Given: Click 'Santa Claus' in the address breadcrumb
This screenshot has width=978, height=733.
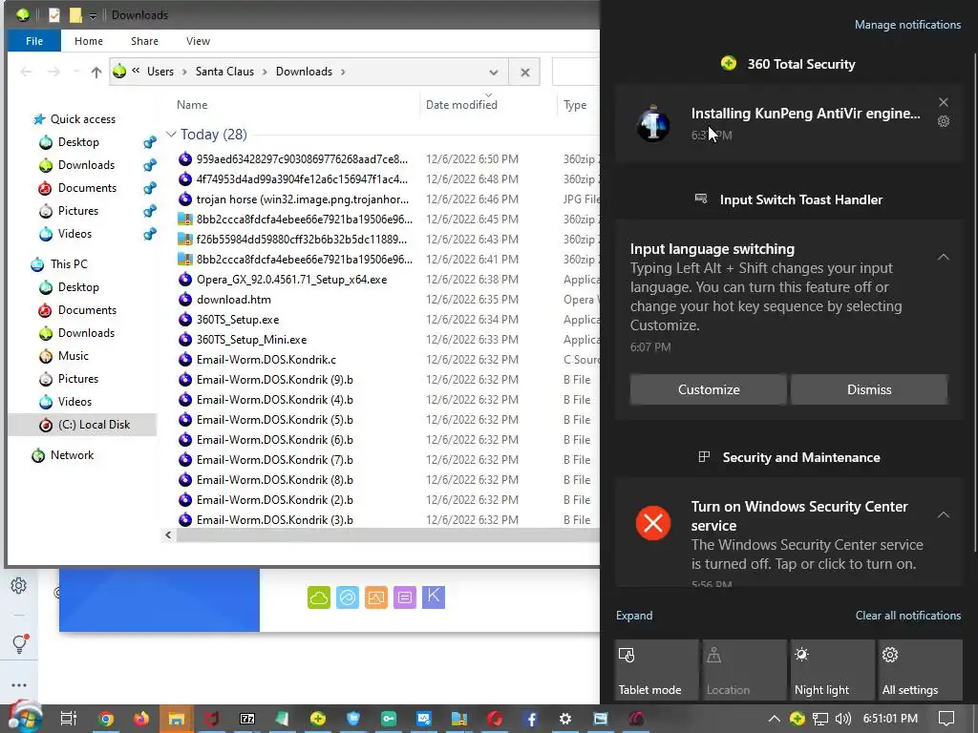Looking at the screenshot, I should click(224, 72).
